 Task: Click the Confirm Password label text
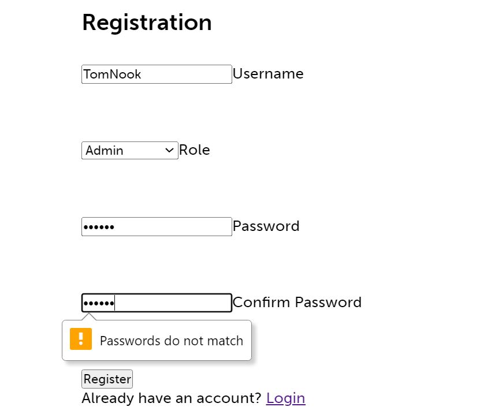tap(297, 302)
